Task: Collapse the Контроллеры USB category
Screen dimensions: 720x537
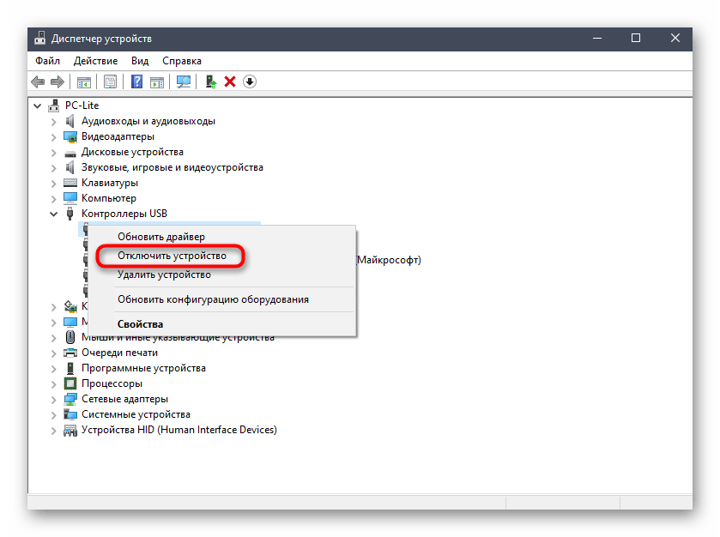Action: 54,214
